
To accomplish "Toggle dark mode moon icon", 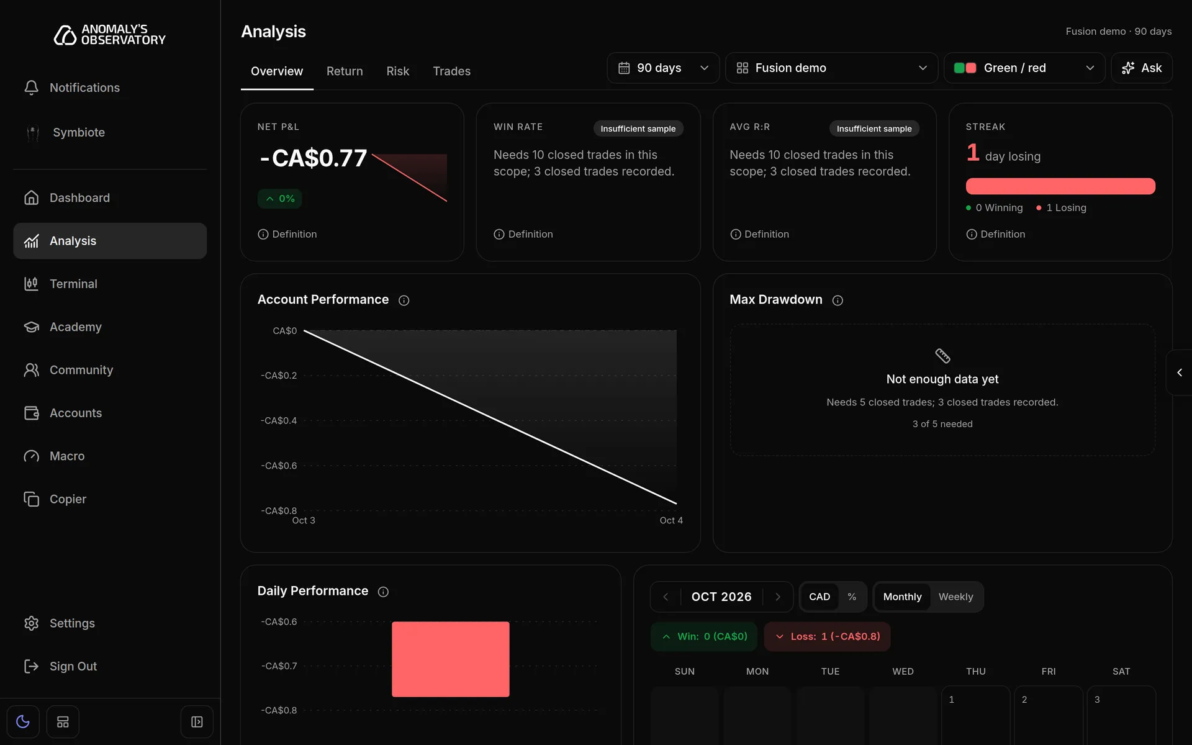I will 23,721.
